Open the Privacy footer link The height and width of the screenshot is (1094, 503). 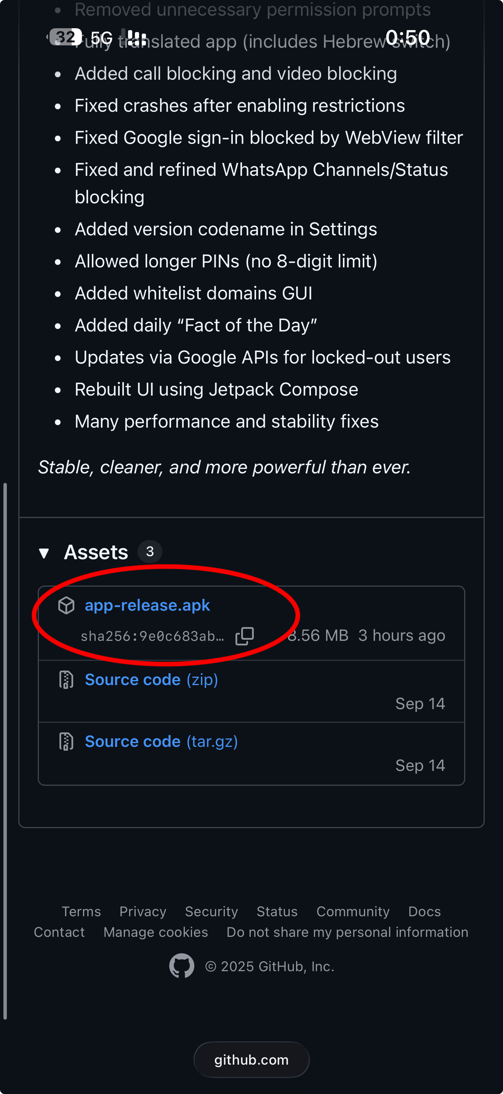coord(143,911)
